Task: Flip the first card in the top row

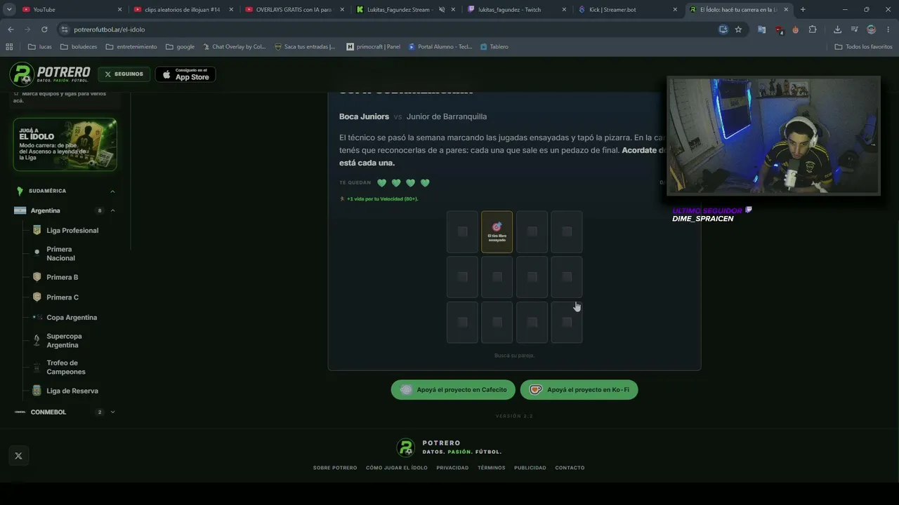Action: click(x=462, y=231)
